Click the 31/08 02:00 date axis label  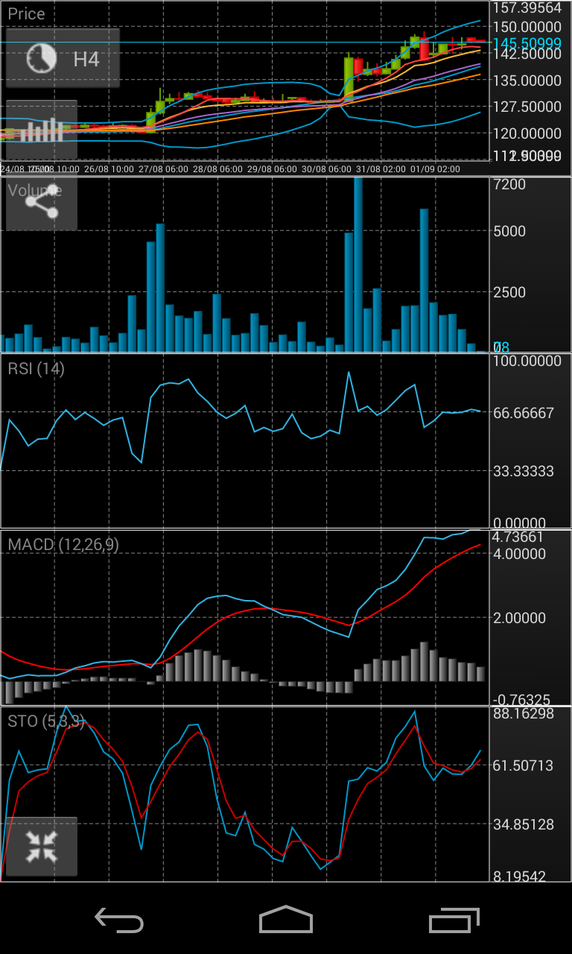coord(381,169)
